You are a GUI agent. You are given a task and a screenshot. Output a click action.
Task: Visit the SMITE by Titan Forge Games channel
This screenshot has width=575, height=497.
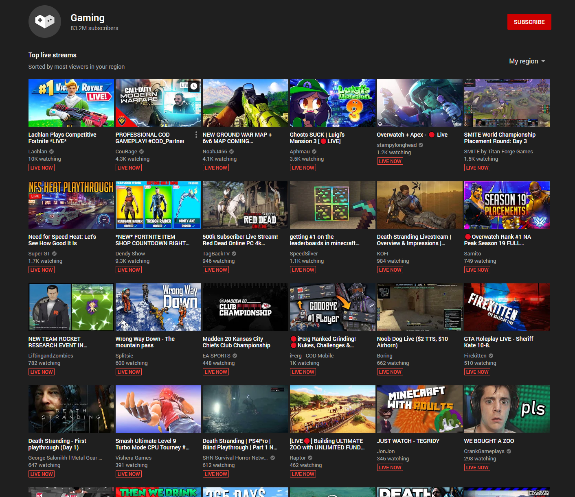[498, 152]
